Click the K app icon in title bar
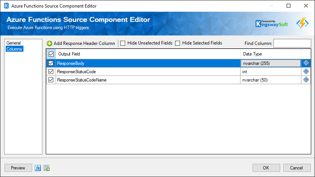Viewport: 315px width, 177px height. coord(6,6)
